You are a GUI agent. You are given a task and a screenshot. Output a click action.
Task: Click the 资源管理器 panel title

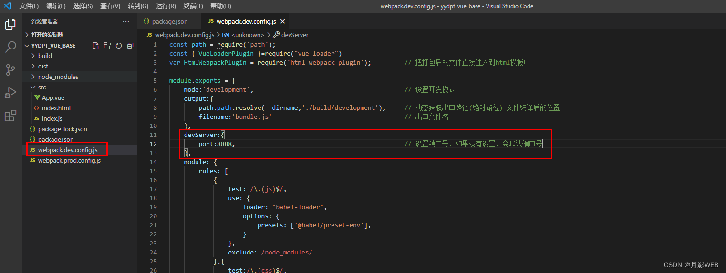(x=44, y=21)
